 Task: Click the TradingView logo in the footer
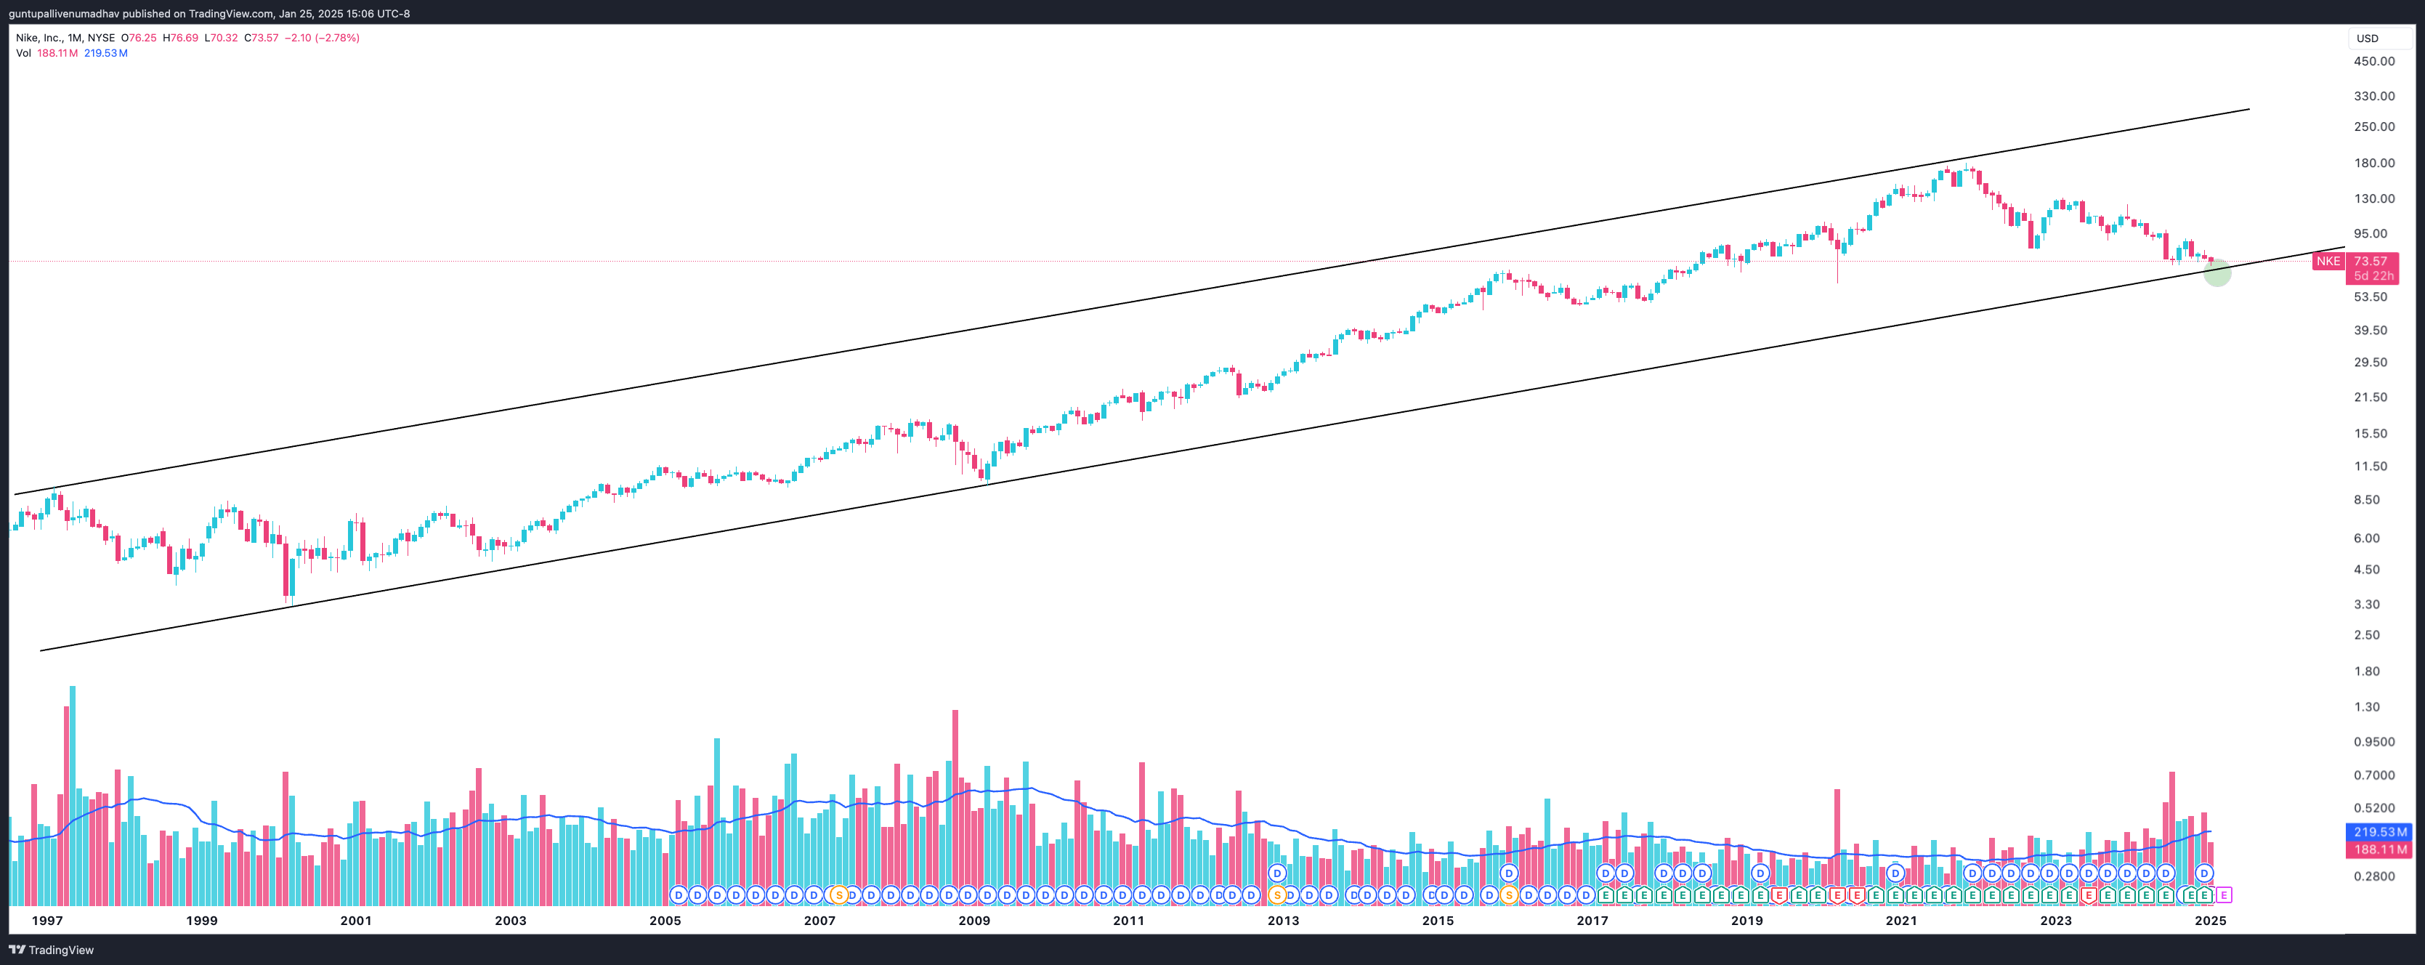point(52,950)
